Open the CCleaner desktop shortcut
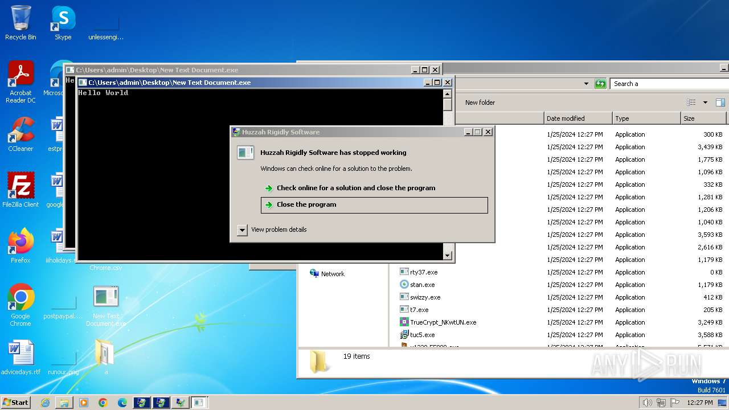This screenshot has height=410, width=729. click(21, 134)
